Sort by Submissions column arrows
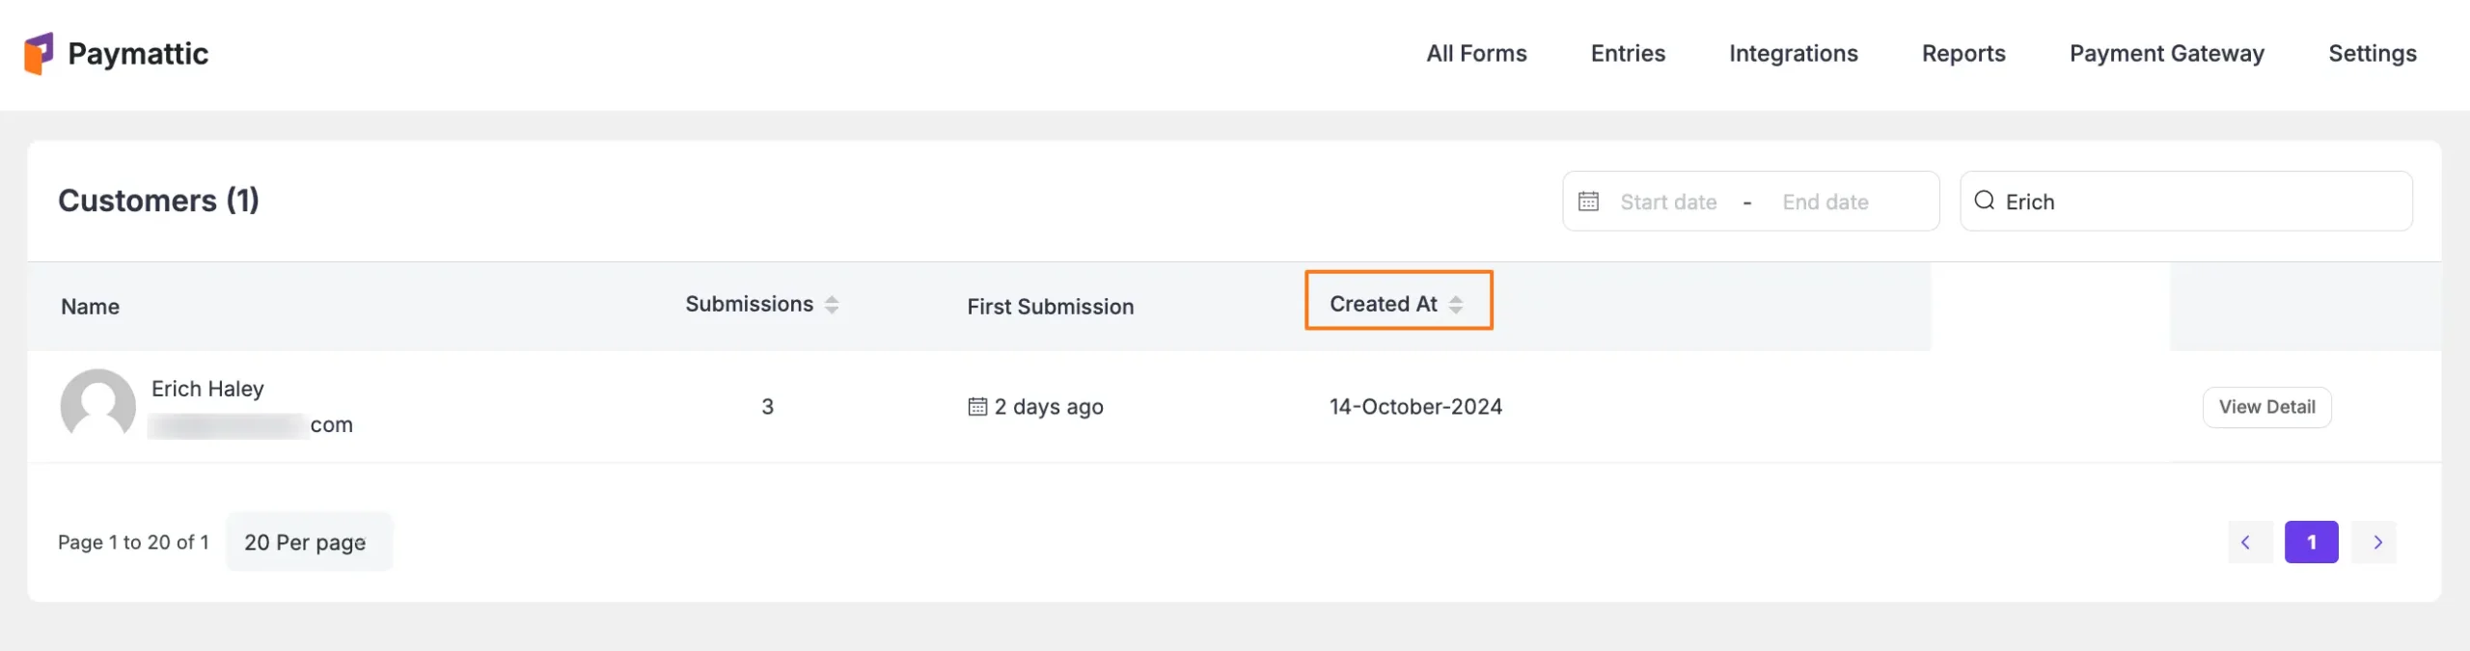 pyautogui.click(x=832, y=305)
